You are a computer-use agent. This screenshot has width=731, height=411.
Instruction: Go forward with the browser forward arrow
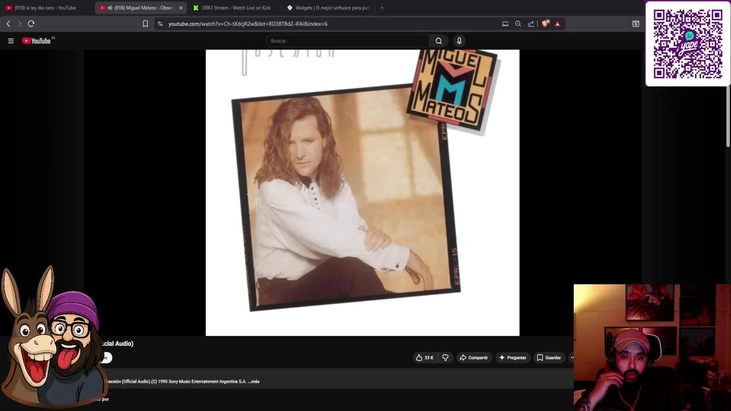19,24
